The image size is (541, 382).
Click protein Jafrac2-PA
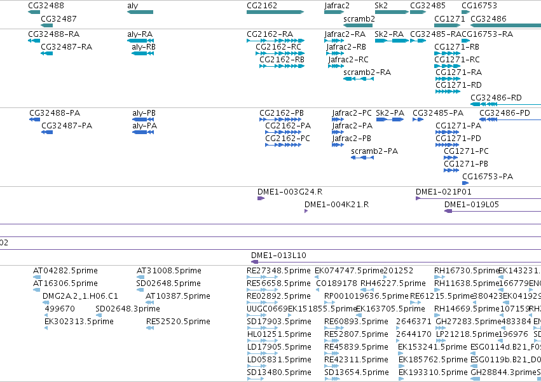click(x=338, y=132)
